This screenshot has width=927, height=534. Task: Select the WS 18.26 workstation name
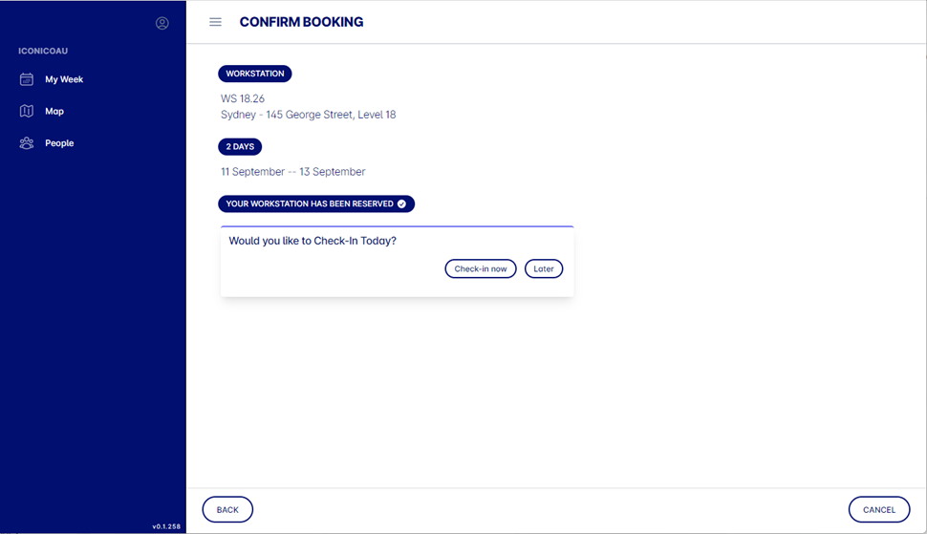pyautogui.click(x=243, y=98)
